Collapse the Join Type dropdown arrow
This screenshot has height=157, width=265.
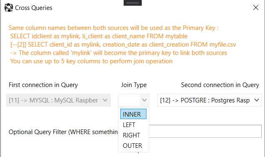tap(144, 100)
